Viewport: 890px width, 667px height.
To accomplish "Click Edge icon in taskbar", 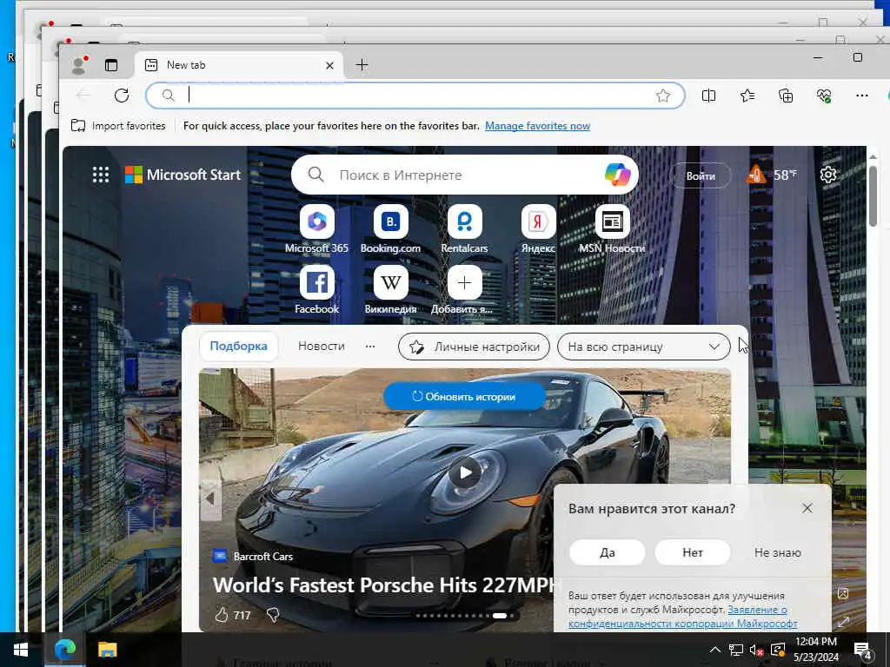I will [64, 650].
